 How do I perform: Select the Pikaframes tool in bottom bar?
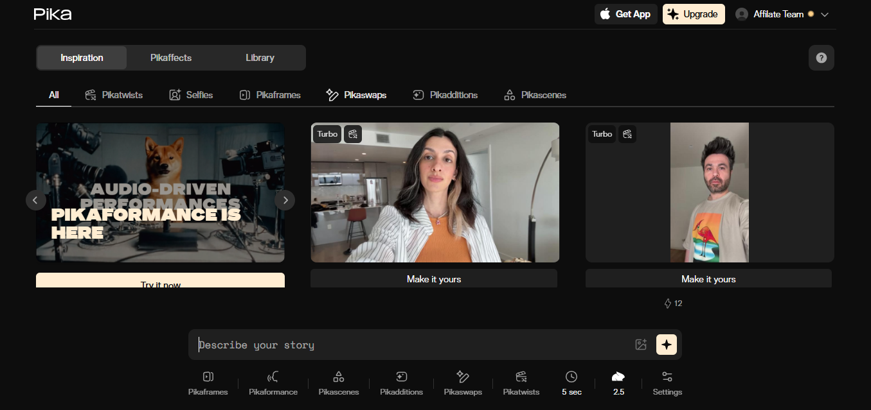208,383
